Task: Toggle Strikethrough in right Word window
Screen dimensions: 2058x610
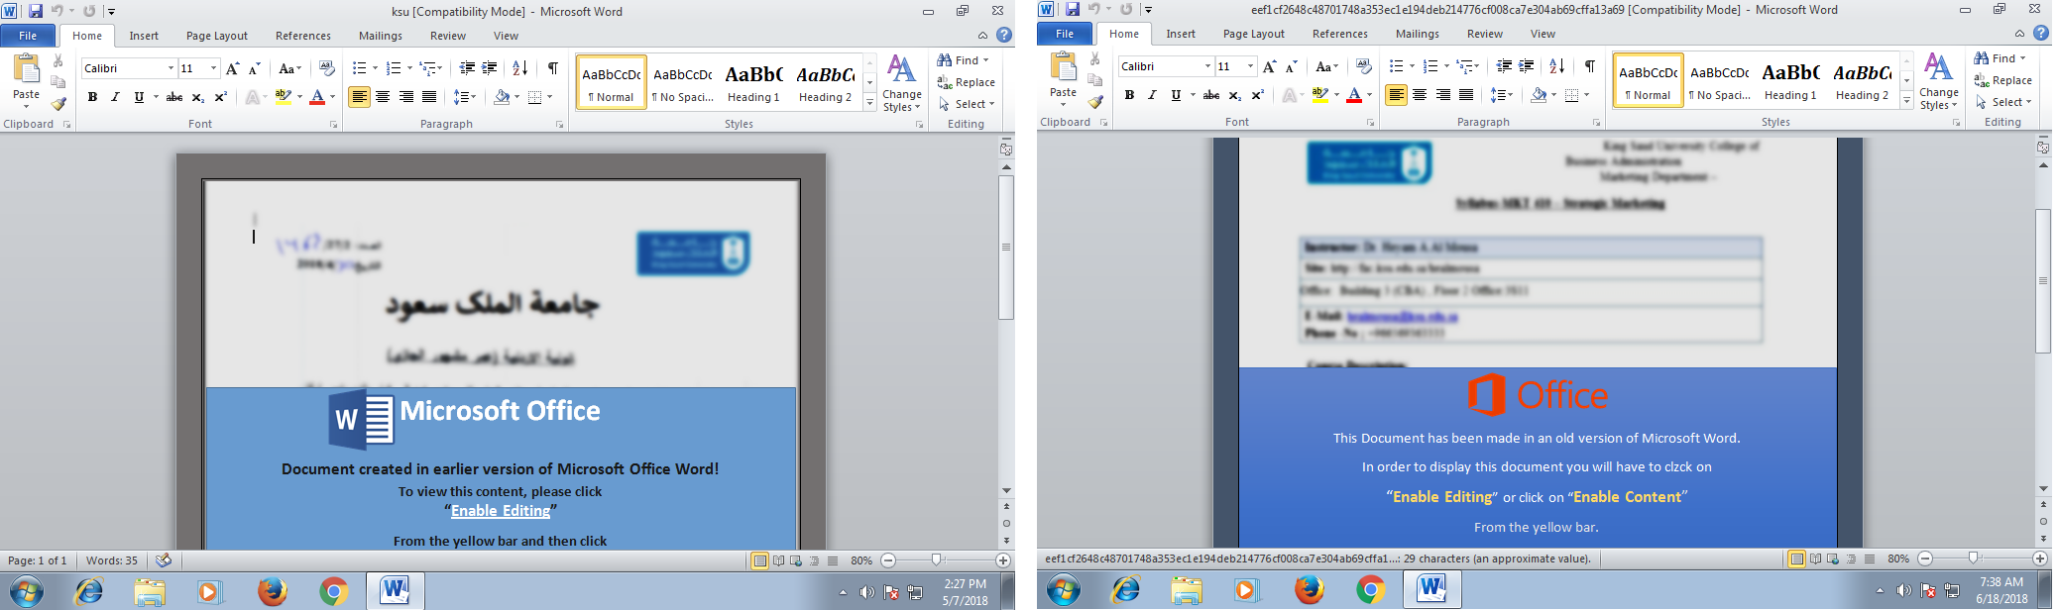Action: (1211, 95)
